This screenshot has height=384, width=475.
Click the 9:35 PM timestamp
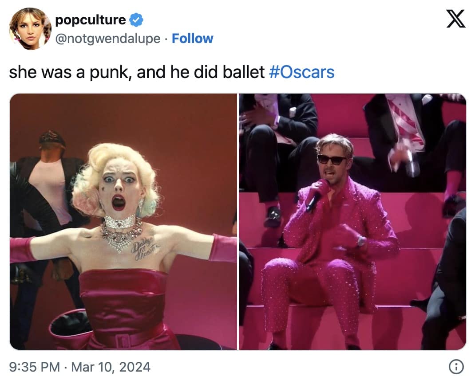coord(34,367)
